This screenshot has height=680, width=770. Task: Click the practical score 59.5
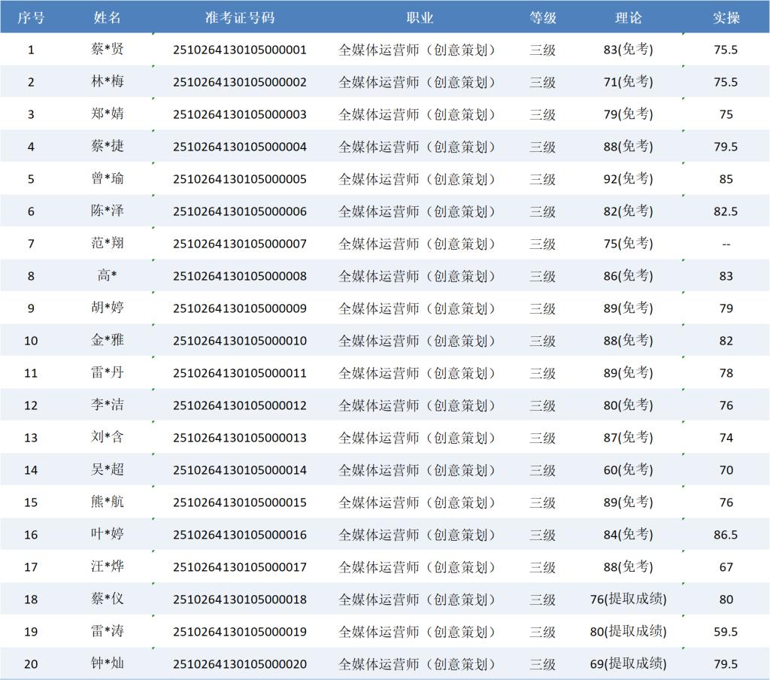click(726, 632)
